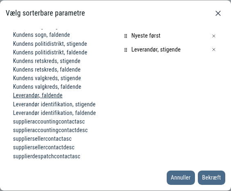
Task: Add Leverandør identifikation, stigende
Action: click(x=54, y=104)
